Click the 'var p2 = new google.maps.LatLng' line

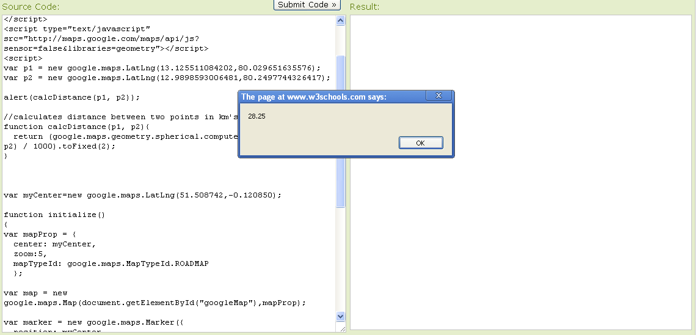[x=167, y=78]
